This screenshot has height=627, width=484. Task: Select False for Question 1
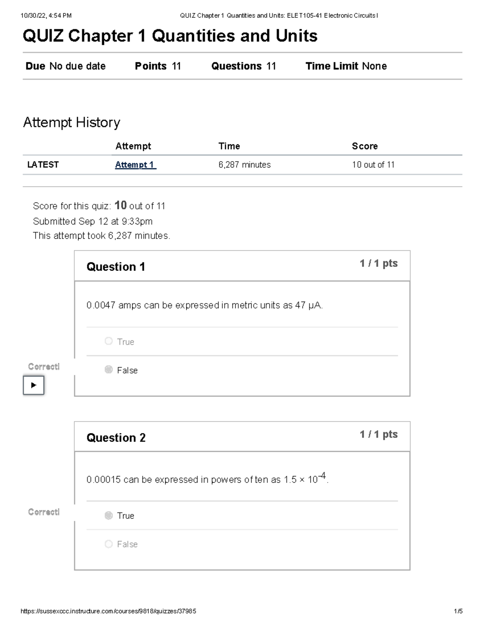click(108, 370)
